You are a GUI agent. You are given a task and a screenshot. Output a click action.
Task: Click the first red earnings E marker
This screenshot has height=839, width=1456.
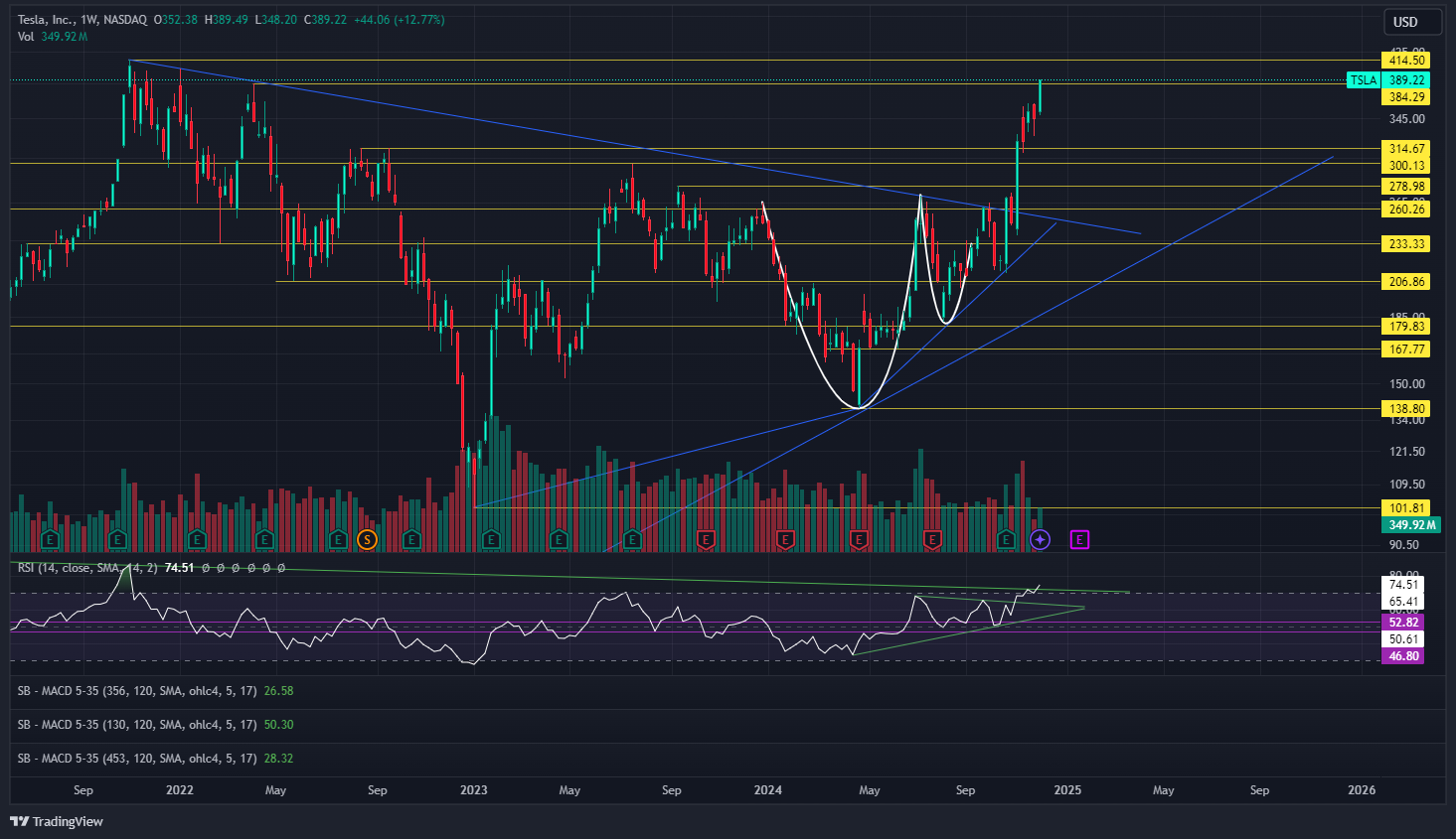[707, 540]
